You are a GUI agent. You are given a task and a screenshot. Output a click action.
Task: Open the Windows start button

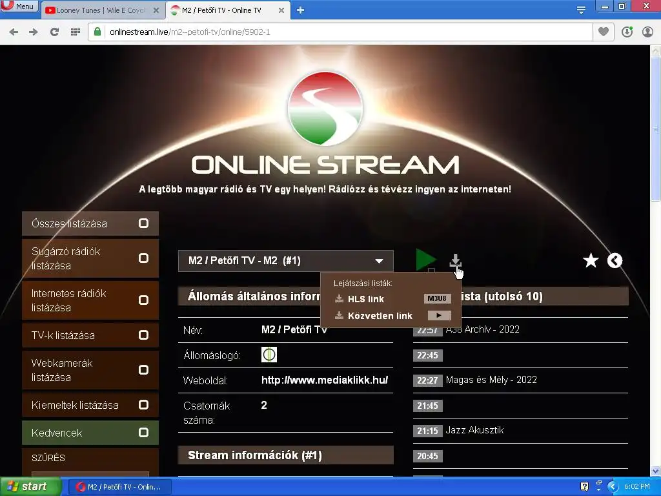31,486
